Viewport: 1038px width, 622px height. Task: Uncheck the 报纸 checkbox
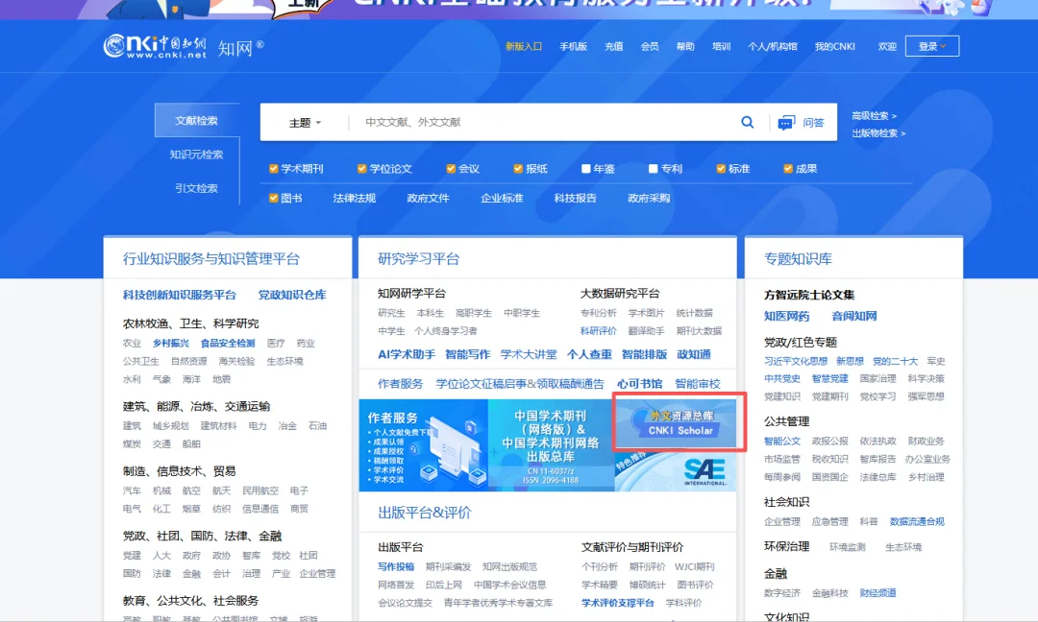click(518, 169)
